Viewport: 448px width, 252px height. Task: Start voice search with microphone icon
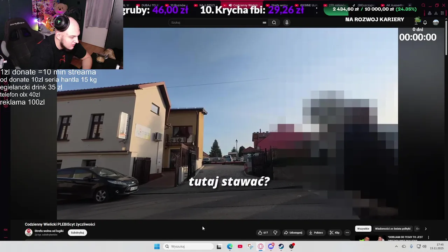(x=287, y=22)
